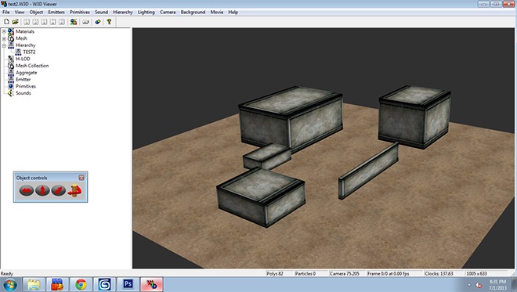This screenshot has height=292, width=517.
Task: Open the Help menu
Action: click(233, 13)
